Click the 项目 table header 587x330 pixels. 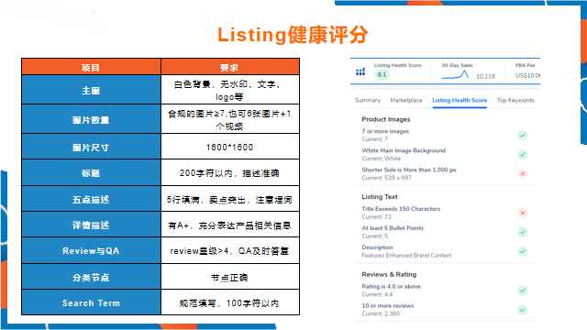91,67
